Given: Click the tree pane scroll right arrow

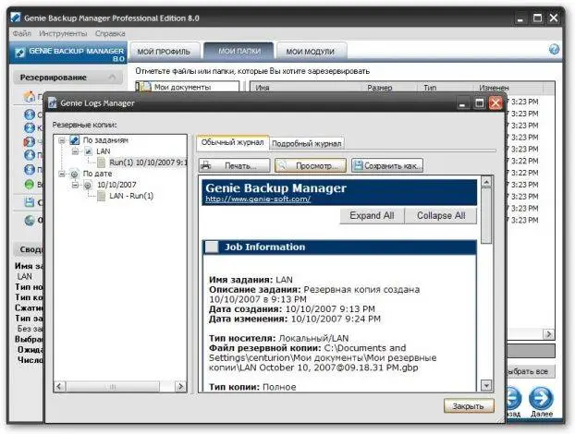Looking at the screenshot, I should tap(180, 386).
